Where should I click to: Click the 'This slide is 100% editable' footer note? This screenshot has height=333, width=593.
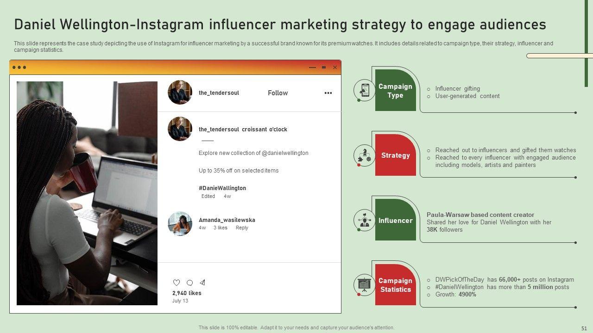point(296,327)
